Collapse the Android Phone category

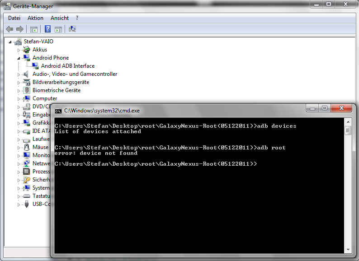point(19,58)
